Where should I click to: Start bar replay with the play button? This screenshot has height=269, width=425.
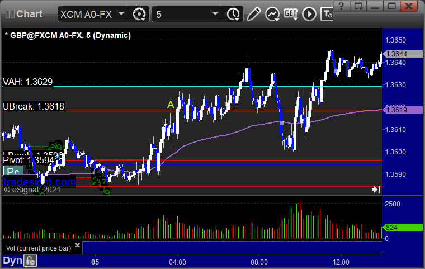(x=309, y=14)
